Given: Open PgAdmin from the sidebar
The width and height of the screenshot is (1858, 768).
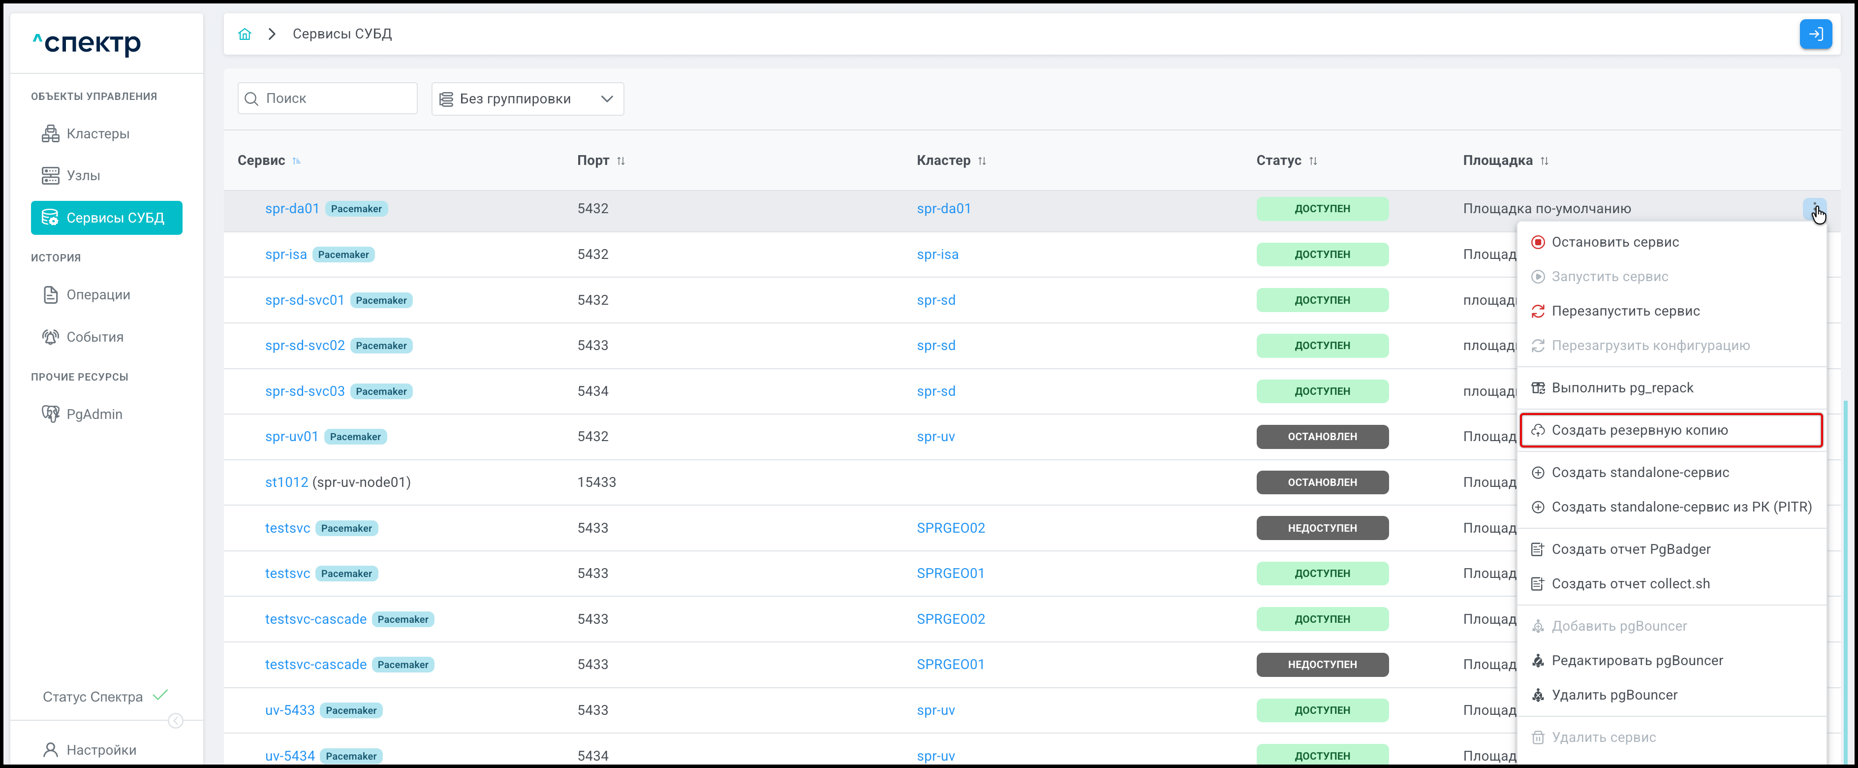Looking at the screenshot, I should point(94,415).
